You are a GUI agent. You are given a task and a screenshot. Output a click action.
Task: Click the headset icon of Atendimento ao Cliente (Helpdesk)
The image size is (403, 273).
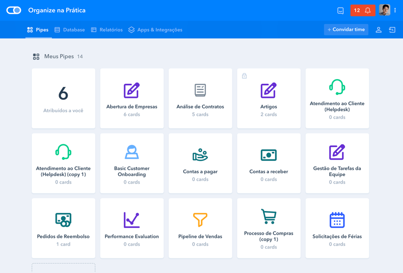[337, 88]
